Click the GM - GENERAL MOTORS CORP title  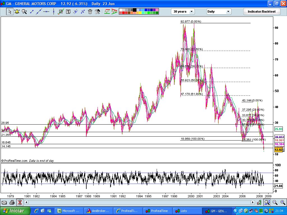pos(31,4)
